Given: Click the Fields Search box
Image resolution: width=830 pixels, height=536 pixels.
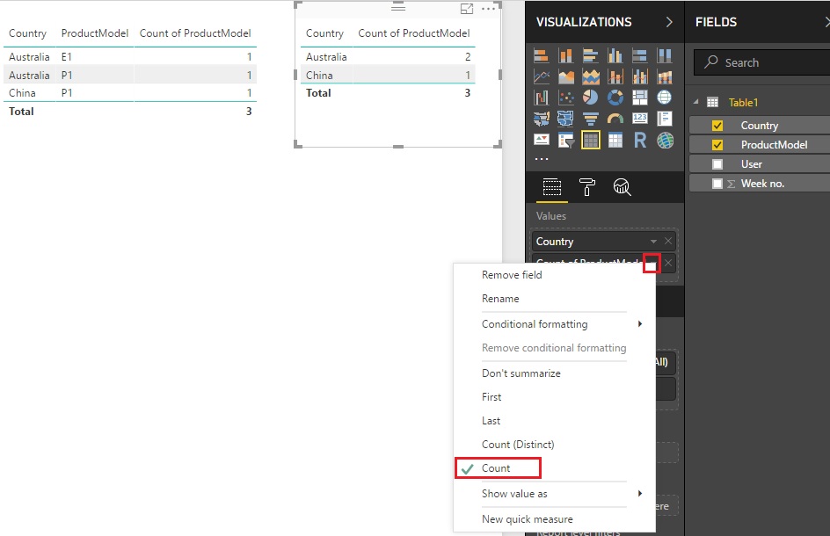Looking at the screenshot, I should [x=761, y=62].
